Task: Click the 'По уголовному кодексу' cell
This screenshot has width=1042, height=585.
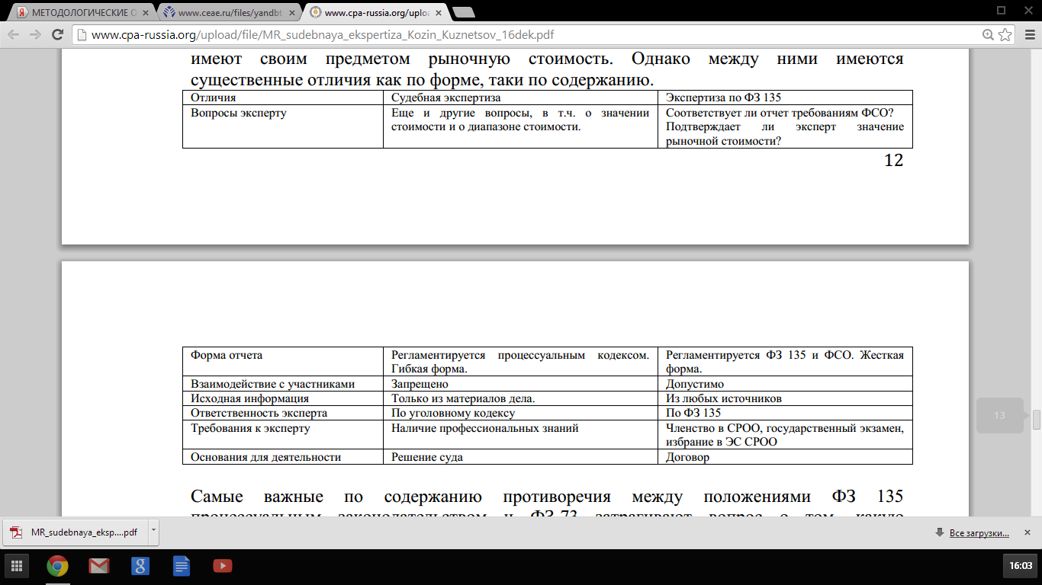Action: 520,413
